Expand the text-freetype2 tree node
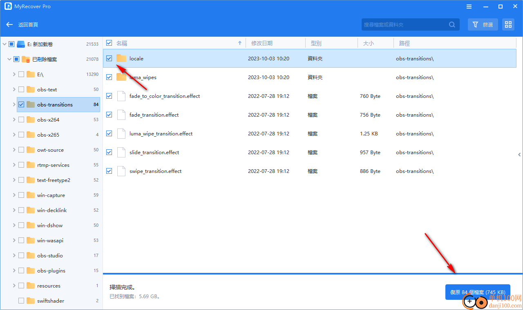The width and height of the screenshot is (523, 310). pyautogui.click(x=14, y=180)
